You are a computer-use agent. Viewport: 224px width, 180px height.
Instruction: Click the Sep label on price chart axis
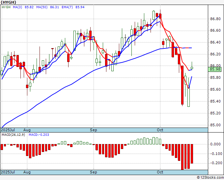coord(94,130)
